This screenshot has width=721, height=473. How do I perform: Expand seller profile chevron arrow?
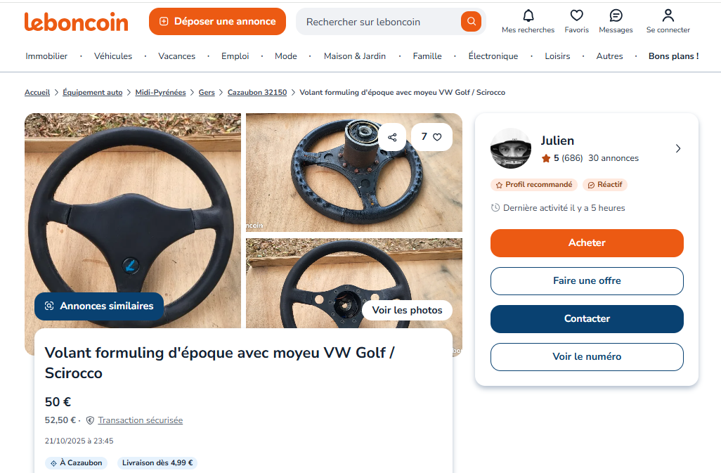click(677, 148)
